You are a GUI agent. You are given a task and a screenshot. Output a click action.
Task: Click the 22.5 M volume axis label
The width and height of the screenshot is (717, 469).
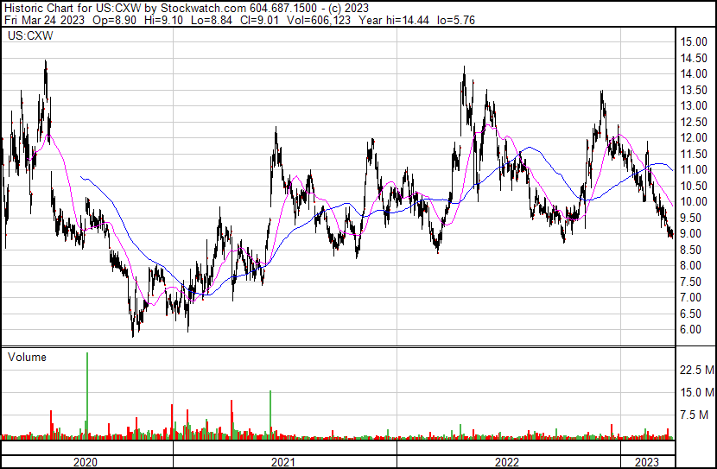click(695, 371)
